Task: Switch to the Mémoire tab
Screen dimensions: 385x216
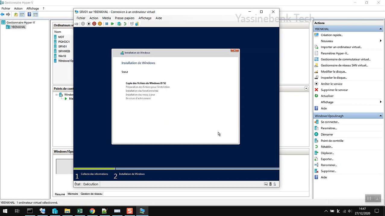Action: pos(73,194)
